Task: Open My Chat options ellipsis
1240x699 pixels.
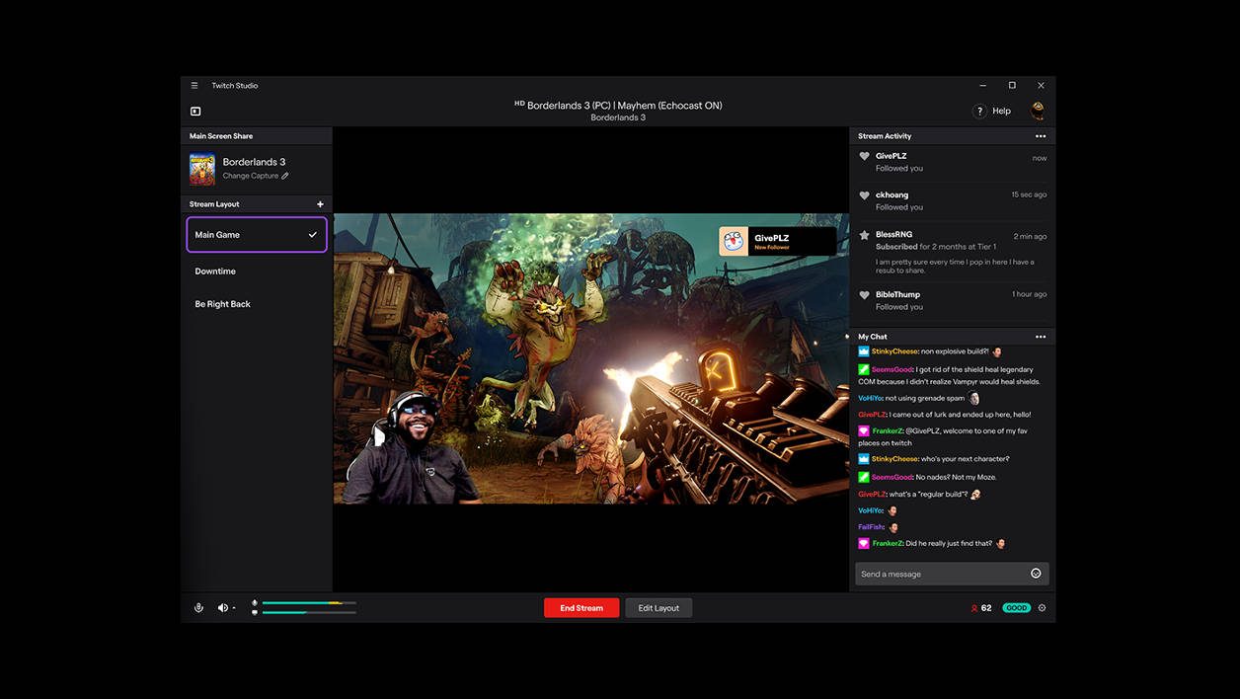Action: [1040, 337]
